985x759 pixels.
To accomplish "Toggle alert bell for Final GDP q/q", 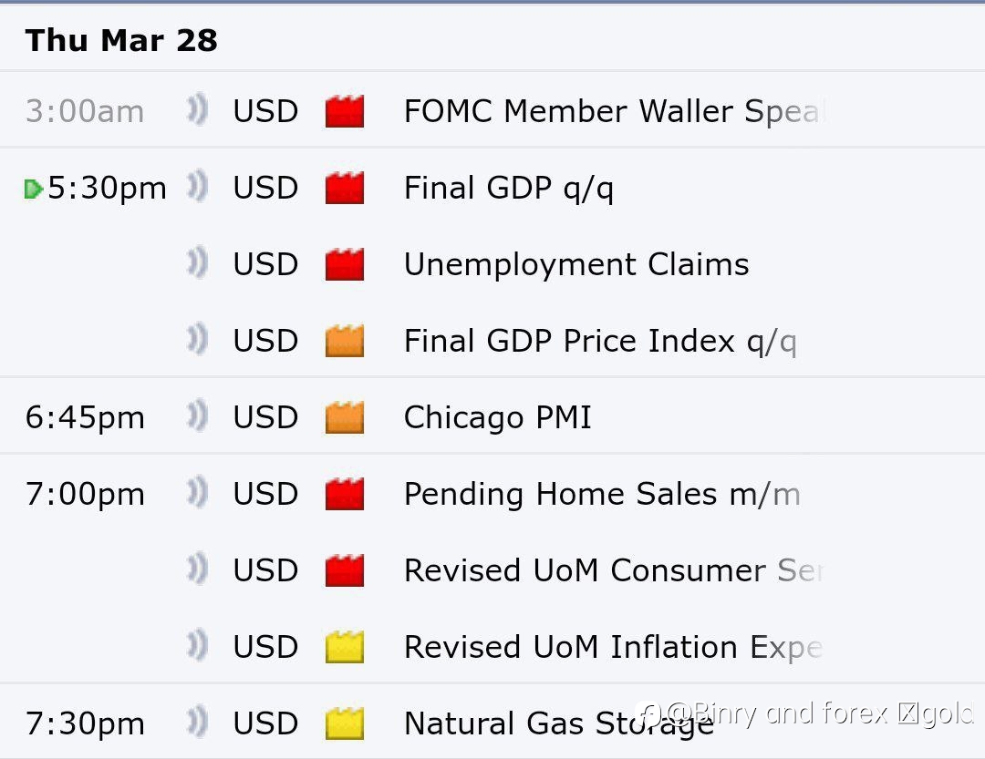I will click(x=197, y=187).
